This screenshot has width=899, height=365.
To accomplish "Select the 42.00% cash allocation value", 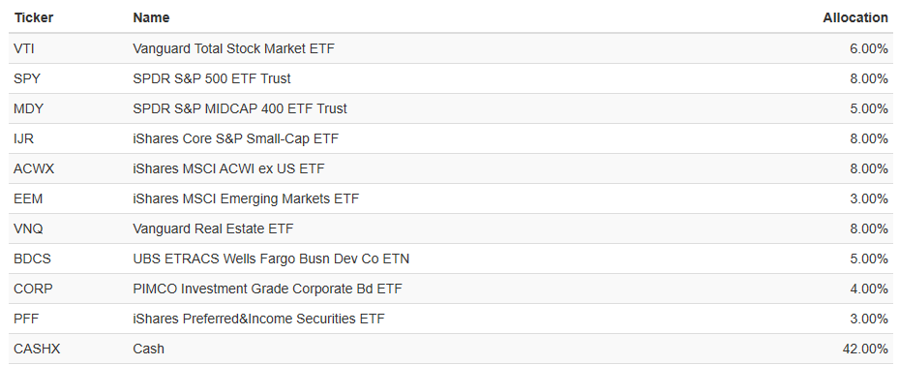I will pos(864,349).
